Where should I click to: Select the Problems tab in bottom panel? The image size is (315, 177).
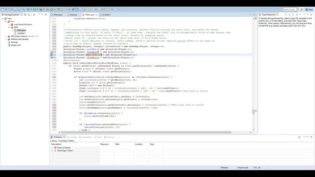pyautogui.click(x=58, y=137)
